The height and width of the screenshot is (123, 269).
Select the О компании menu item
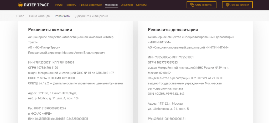coord(112,5)
